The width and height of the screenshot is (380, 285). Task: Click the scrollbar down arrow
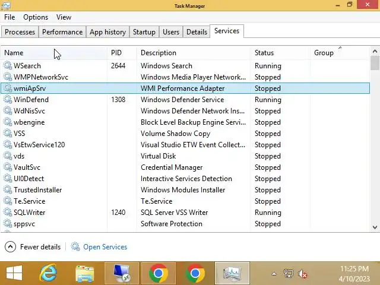click(x=375, y=227)
